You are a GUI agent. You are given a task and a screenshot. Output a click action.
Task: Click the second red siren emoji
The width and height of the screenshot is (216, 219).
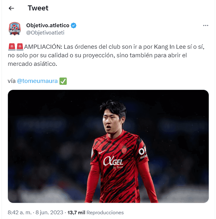click(20, 47)
